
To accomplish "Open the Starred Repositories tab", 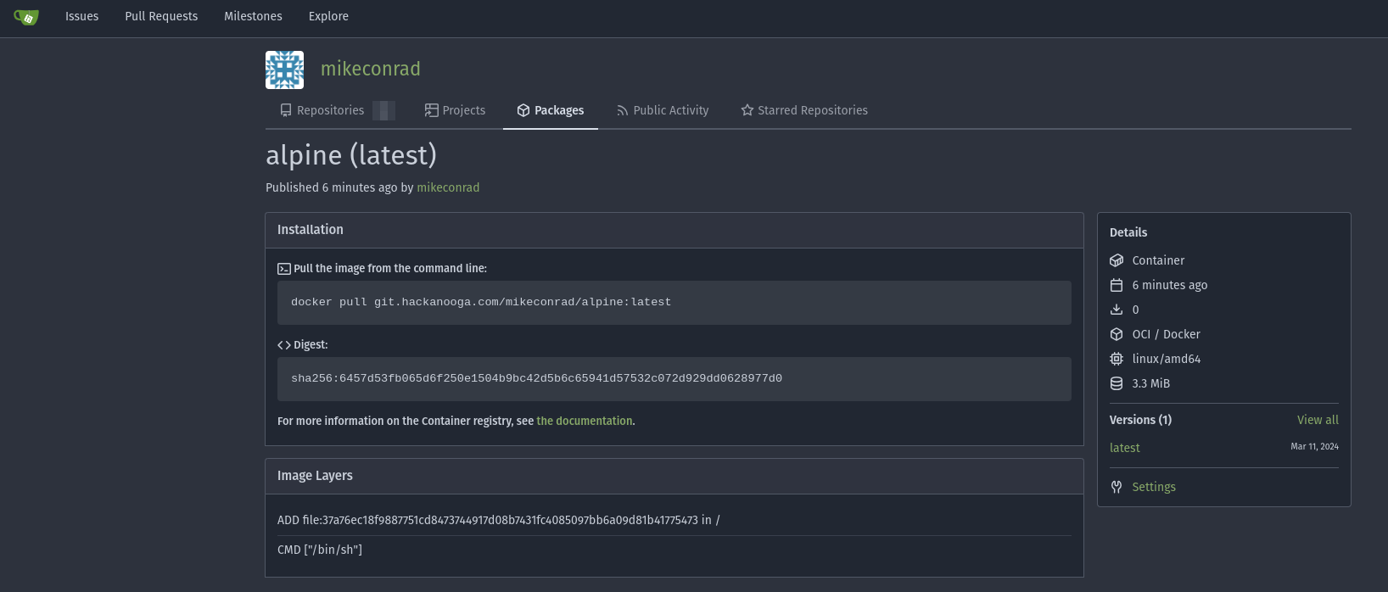I will [804, 110].
